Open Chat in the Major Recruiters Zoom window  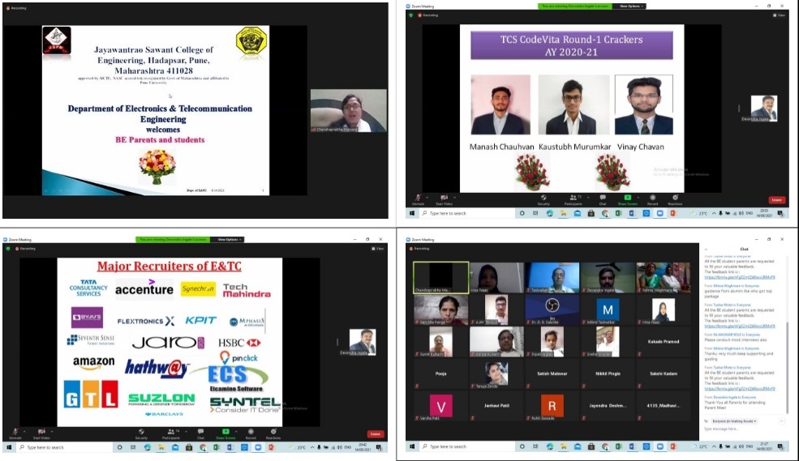coord(201,433)
